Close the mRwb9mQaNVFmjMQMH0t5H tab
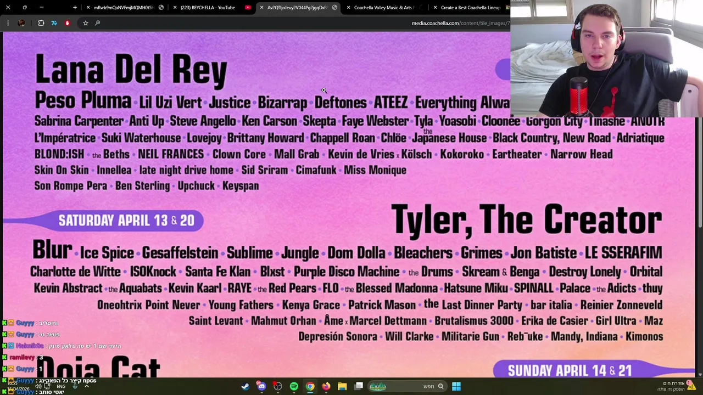The height and width of the screenshot is (395, 703). [x=88, y=8]
